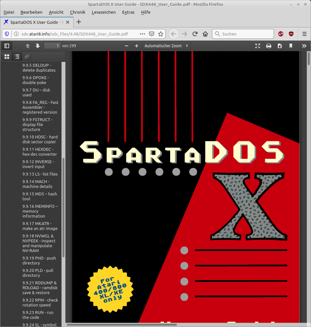Download the PDF file
311x327 pixels.
(280, 46)
